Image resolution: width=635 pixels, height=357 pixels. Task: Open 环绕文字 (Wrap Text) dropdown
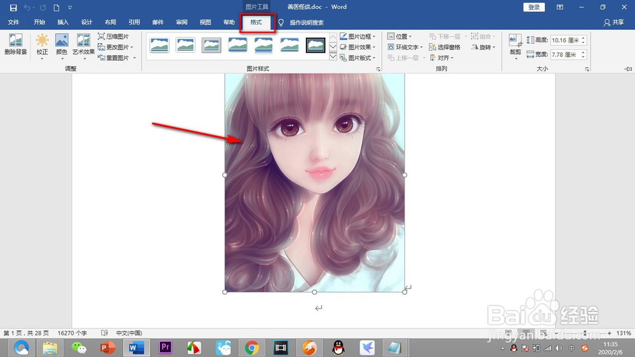(405, 47)
